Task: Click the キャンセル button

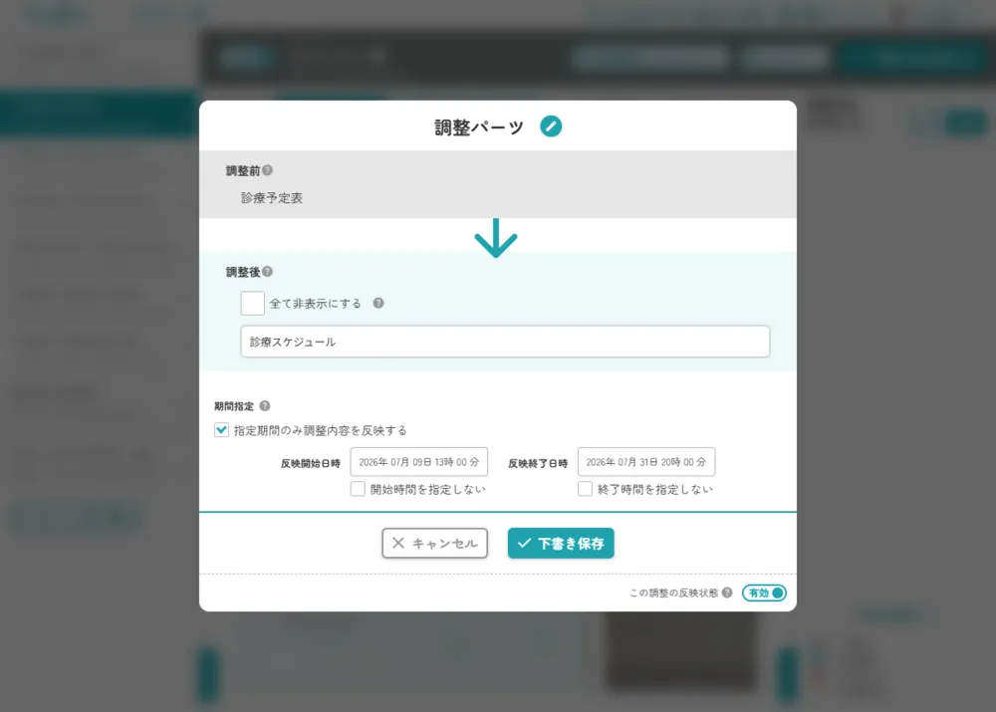Action: 434,543
